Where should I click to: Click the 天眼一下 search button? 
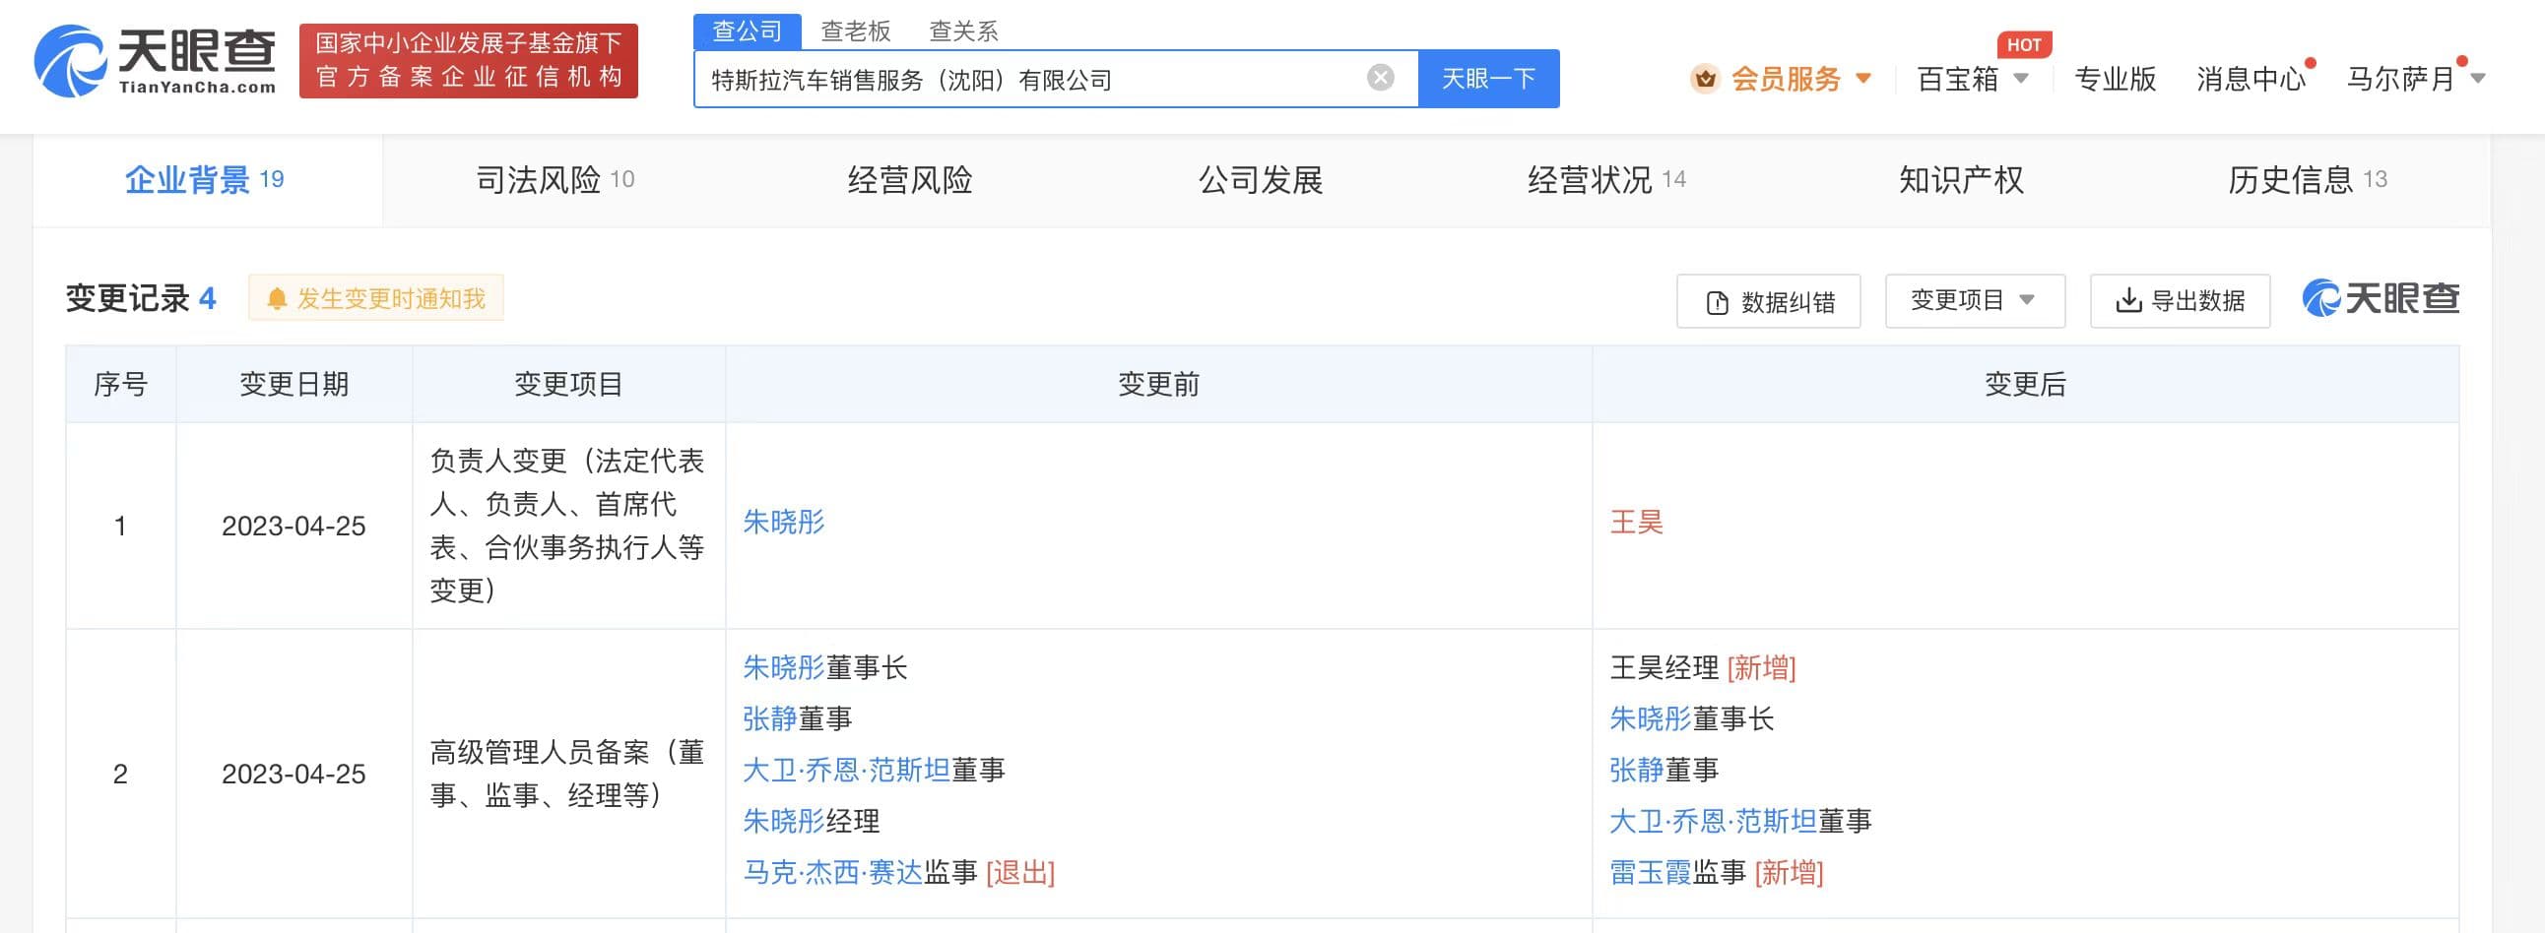[1489, 78]
